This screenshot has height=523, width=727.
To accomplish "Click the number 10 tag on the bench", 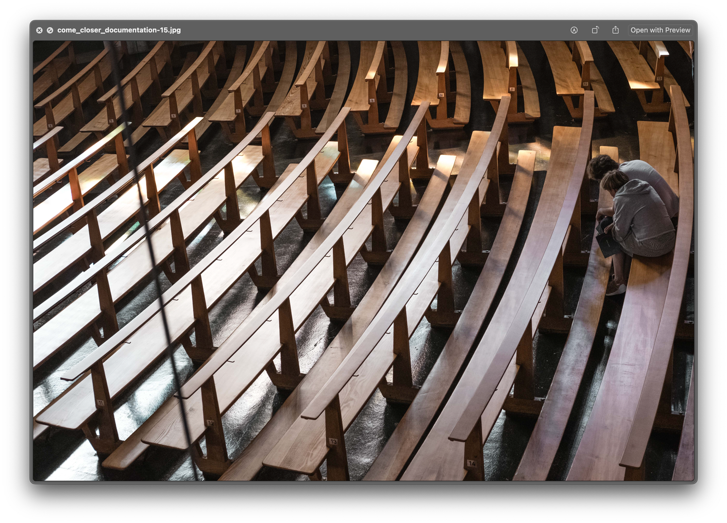I will (x=441, y=95).
